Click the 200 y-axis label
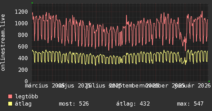Viewport: 212px width, 111px height. coord(23,70)
